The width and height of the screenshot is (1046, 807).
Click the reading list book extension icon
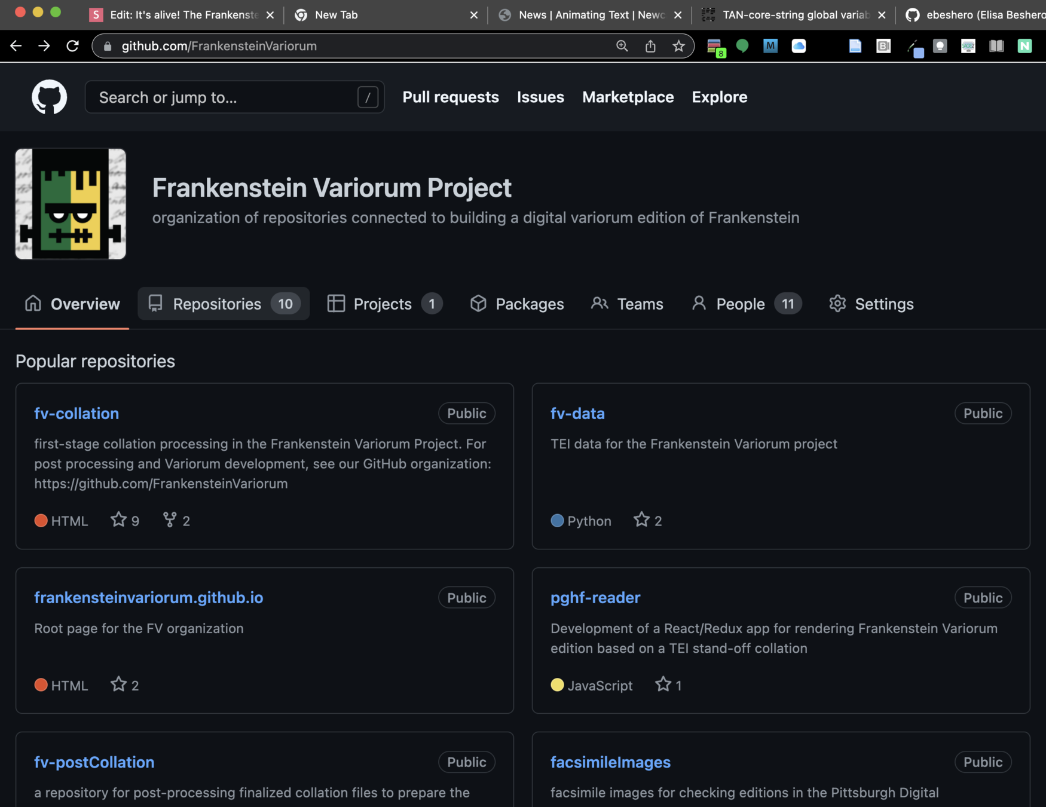click(996, 46)
